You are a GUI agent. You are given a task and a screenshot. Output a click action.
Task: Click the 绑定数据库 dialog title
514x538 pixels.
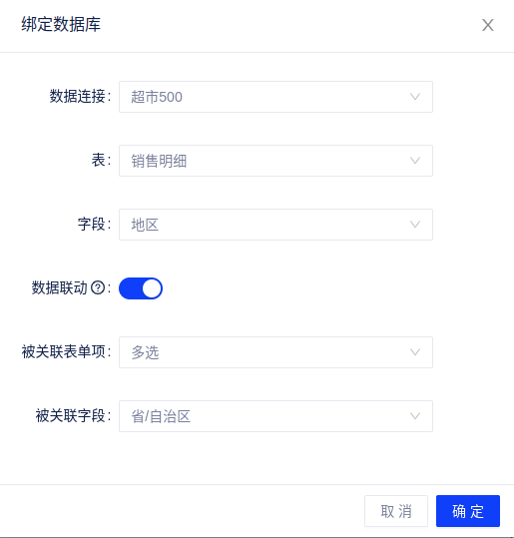click(61, 24)
